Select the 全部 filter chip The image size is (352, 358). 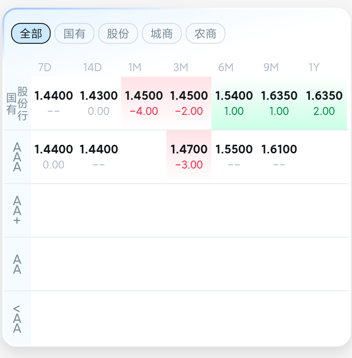pos(31,33)
